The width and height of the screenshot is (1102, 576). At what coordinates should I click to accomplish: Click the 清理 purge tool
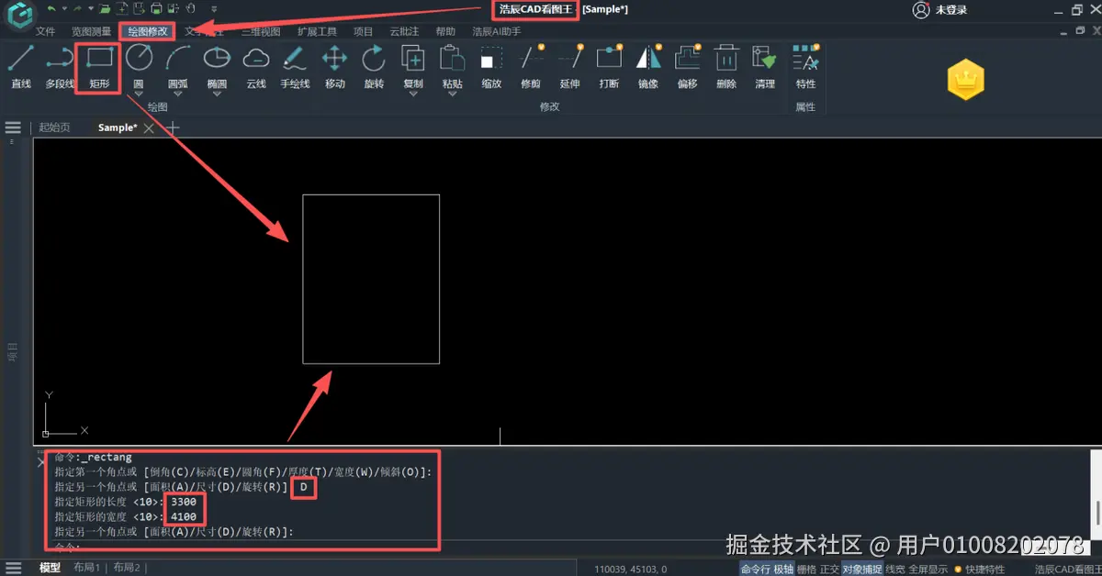[765, 66]
